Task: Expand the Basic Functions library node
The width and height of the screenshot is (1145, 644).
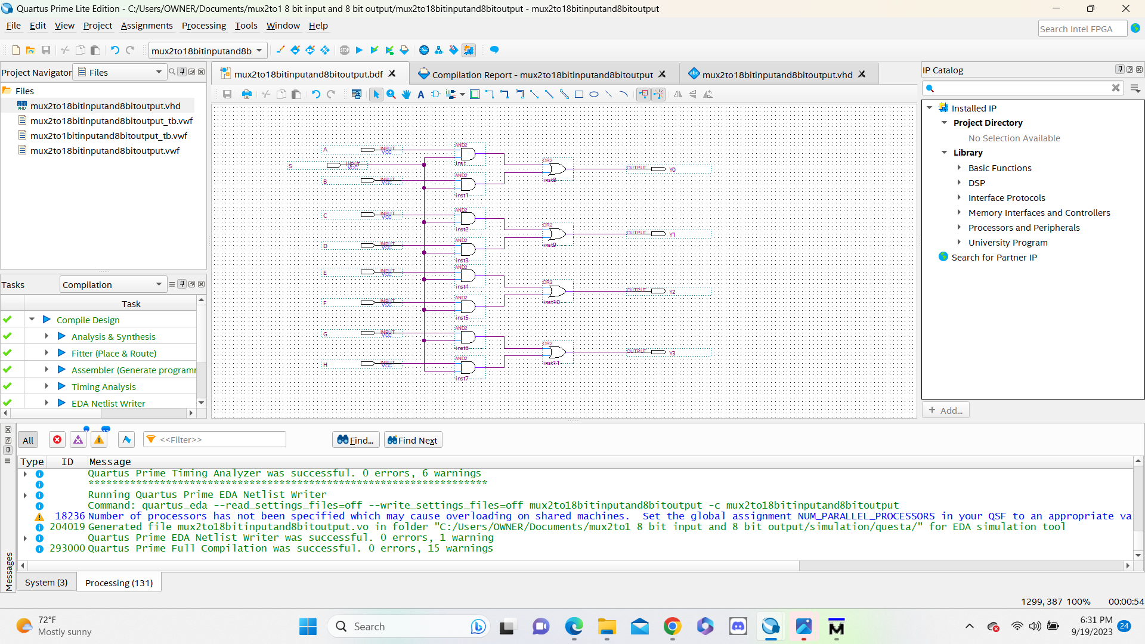Action: pyautogui.click(x=959, y=168)
